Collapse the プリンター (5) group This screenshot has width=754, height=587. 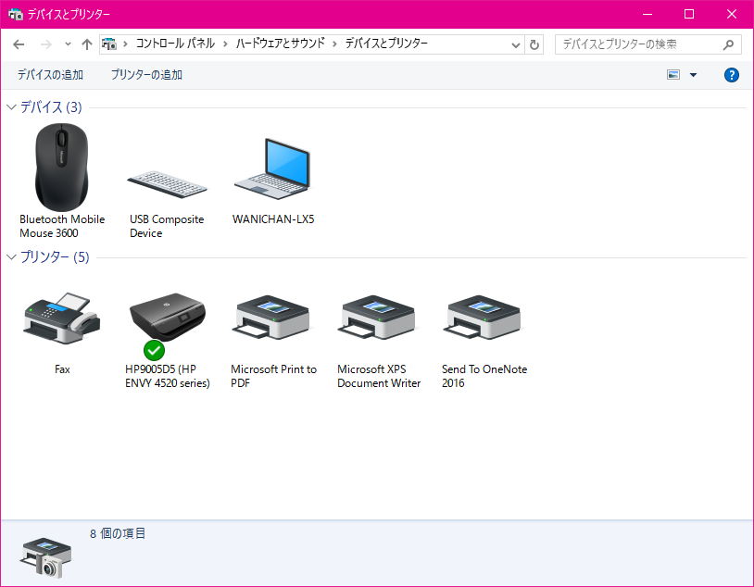coord(11,256)
